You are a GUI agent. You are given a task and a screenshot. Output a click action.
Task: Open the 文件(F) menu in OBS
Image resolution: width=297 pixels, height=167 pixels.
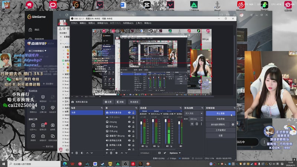(x=74, y=23)
